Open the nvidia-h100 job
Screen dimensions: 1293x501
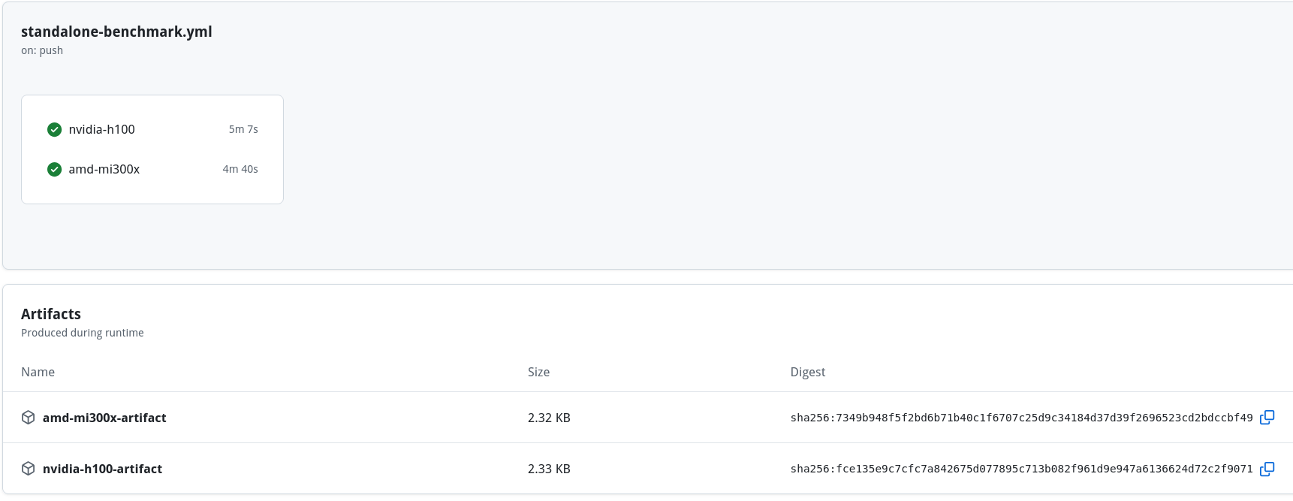(101, 130)
